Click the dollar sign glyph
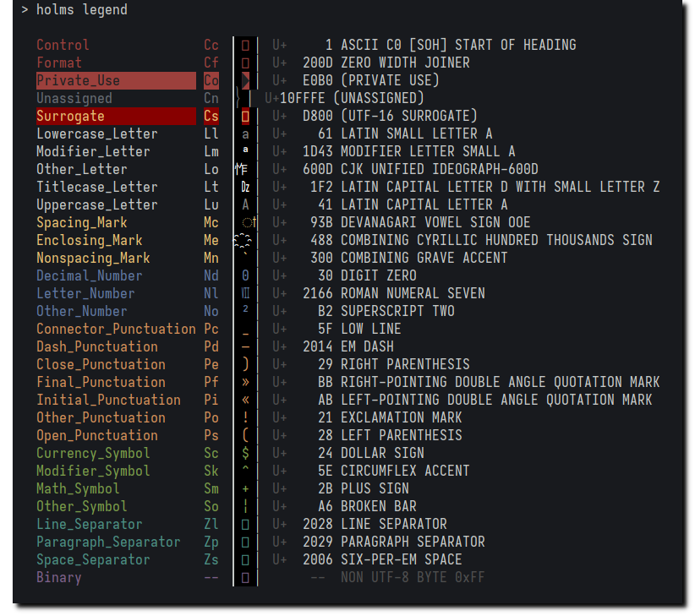This screenshot has width=695, height=616. coord(245,453)
